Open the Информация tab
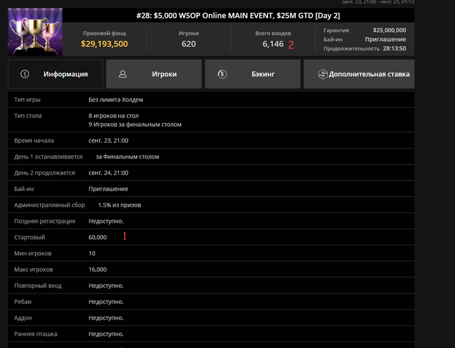The image size is (455, 348). (x=55, y=74)
